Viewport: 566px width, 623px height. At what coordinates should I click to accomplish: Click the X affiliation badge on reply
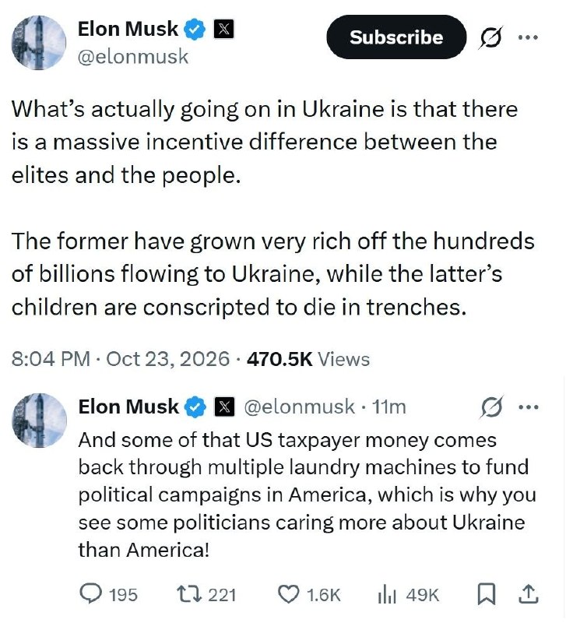click(x=224, y=407)
